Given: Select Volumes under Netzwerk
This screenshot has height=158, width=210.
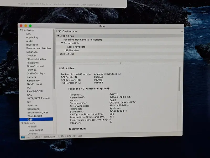Looking at the screenshot, I should (33, 134).
